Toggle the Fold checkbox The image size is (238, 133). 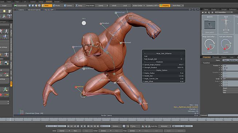pos(181,56)
